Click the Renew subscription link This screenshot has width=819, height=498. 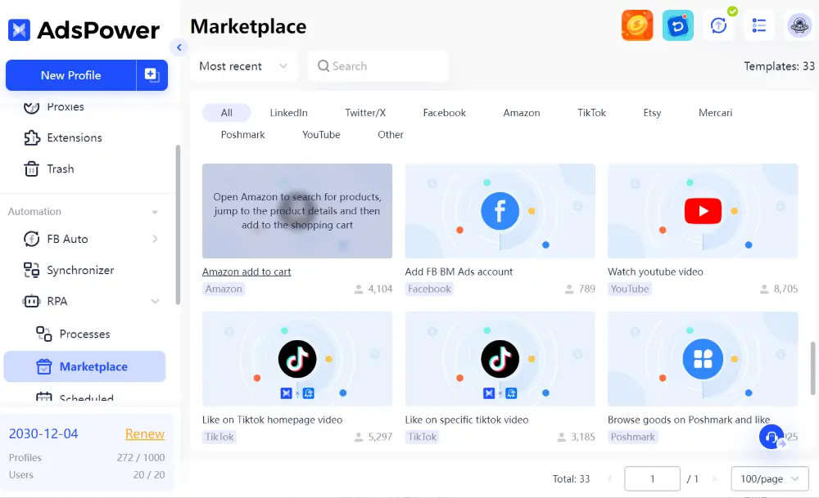coord(145,434)
